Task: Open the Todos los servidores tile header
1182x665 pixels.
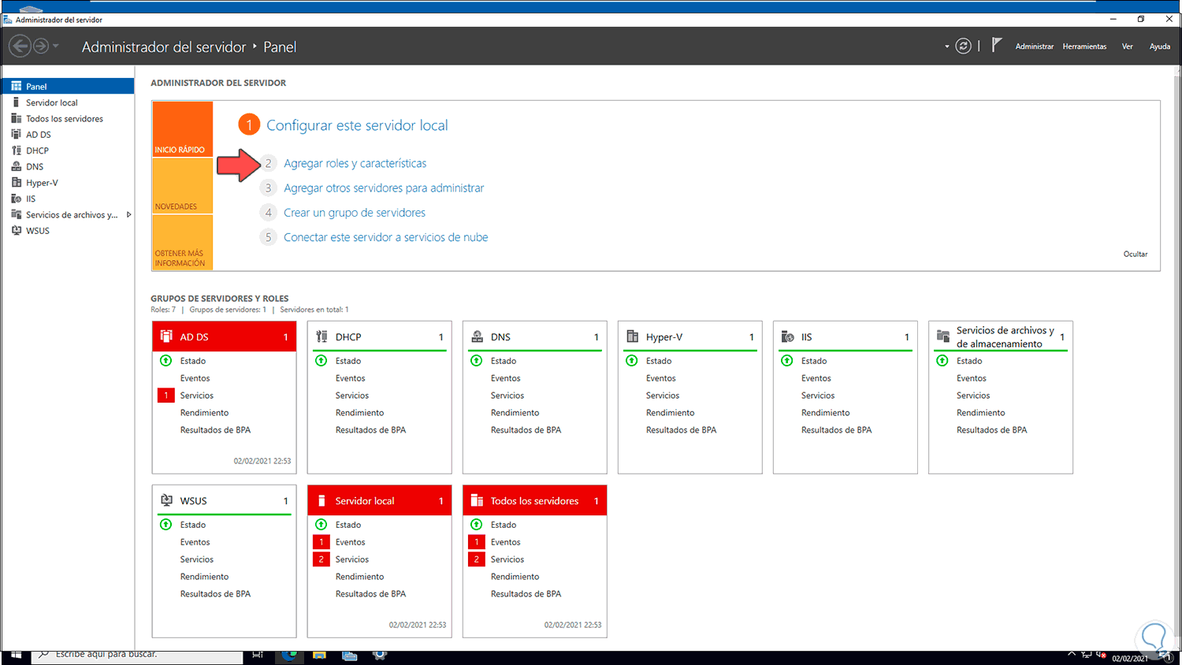Action: [x=534, y=500]
